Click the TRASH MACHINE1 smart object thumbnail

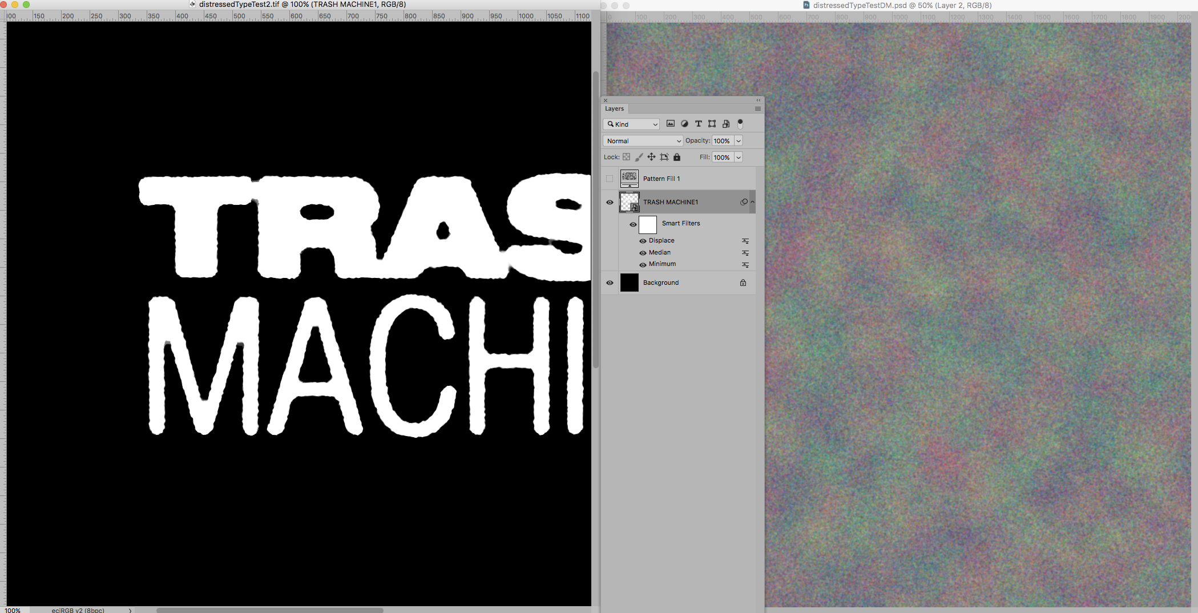coord(630,202)
